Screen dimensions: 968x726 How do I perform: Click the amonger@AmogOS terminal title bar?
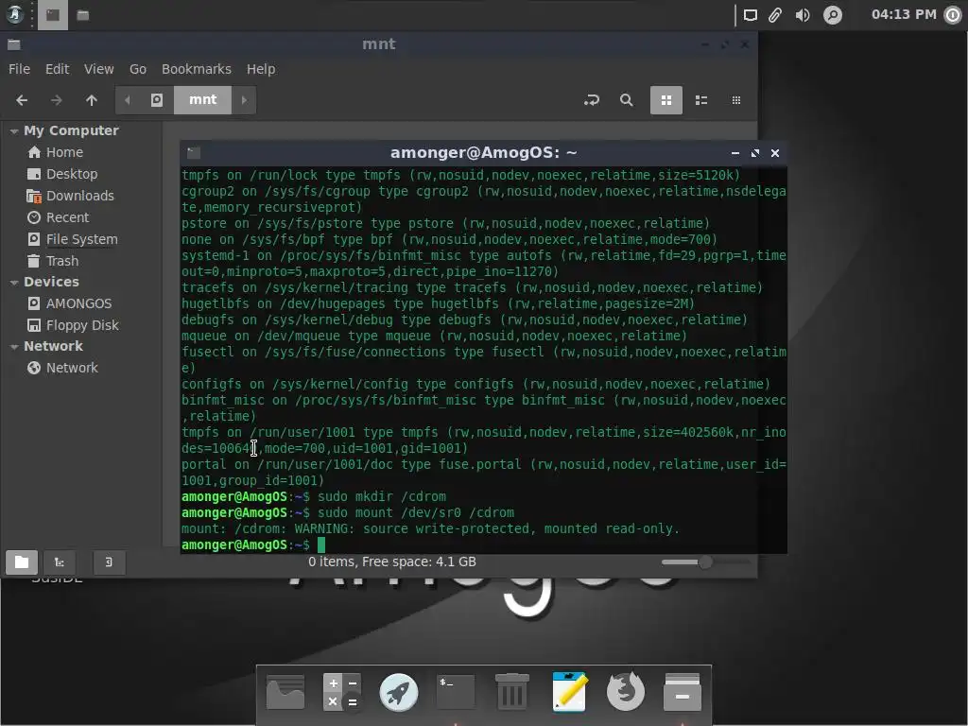[x=483, y=153]
